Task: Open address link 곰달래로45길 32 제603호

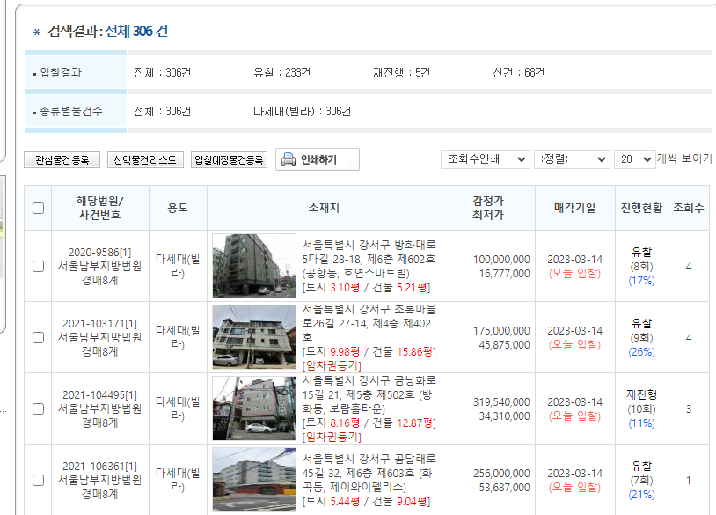Action: click(x=369, y=473)
